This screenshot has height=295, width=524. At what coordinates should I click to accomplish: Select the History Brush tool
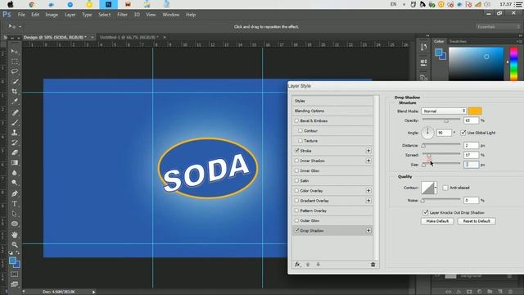15,143
